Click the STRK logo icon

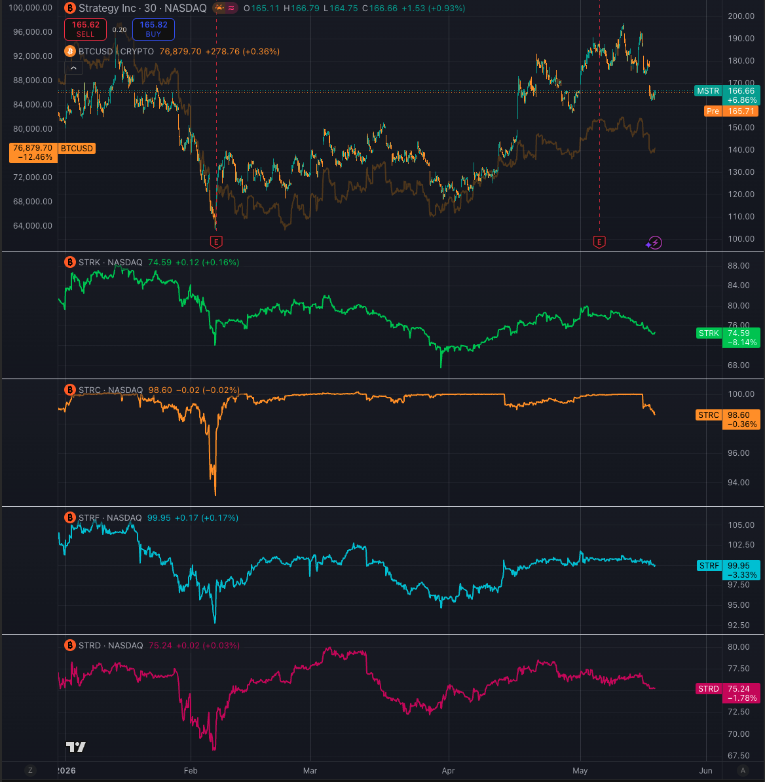tap(70, 263)
